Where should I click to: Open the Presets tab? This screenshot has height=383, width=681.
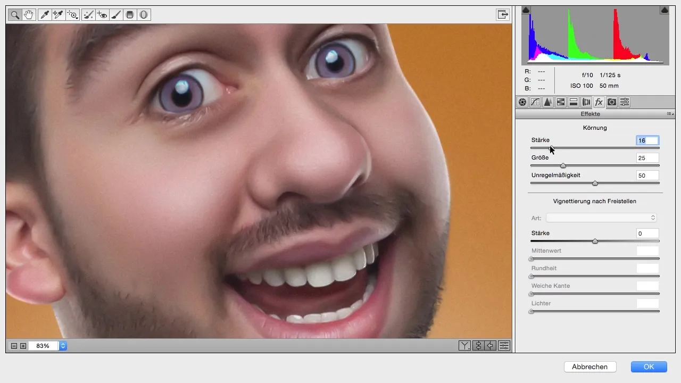coord(625,102)
